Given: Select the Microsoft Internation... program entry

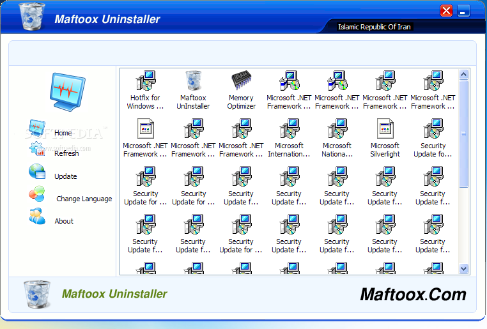Looking at the screenshot, I should tap(289, 138).
